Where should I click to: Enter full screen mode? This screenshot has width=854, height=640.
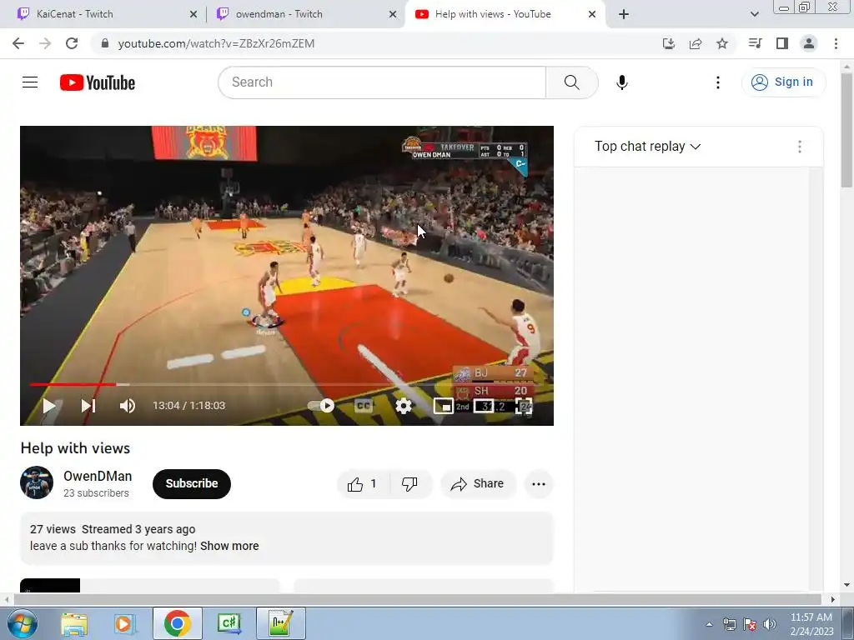(524, 406)
